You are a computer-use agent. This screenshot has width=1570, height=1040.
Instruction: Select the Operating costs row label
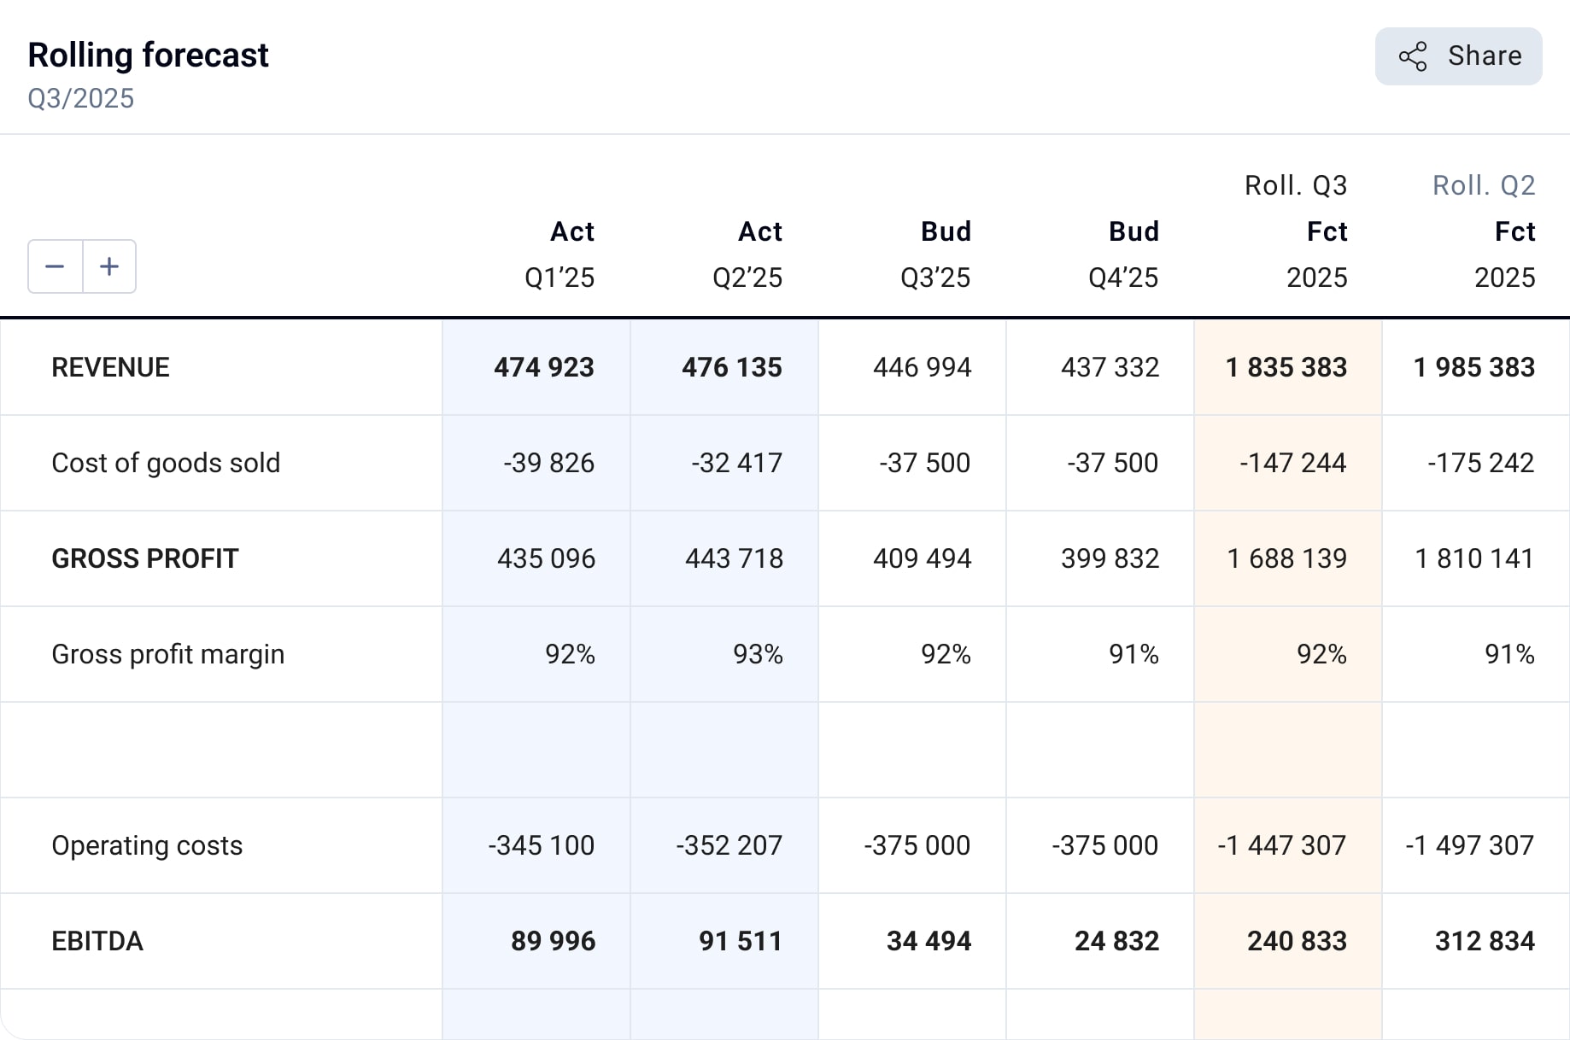pos(147,845)
